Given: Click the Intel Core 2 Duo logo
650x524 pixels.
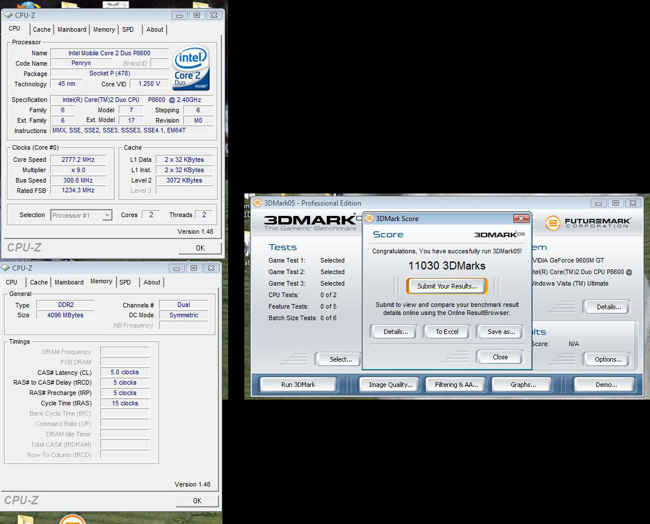Looking at the screenshot, I should [191, 68].
